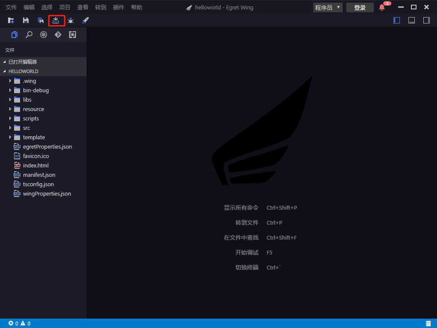
Task: Open favicon.ico file
Action: coord(36,156)
